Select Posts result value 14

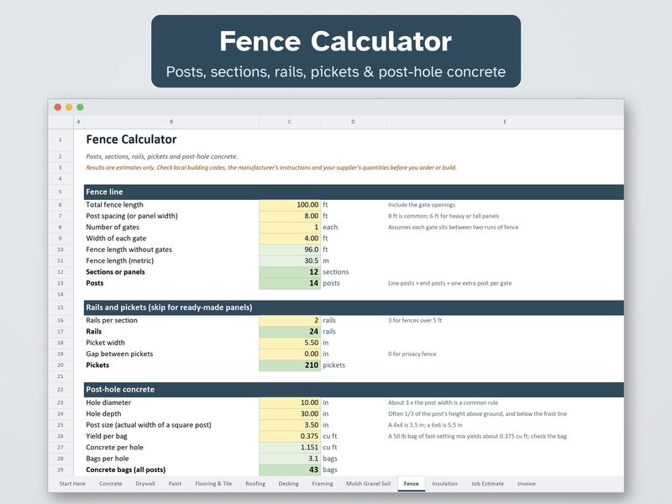pos(290,283)
